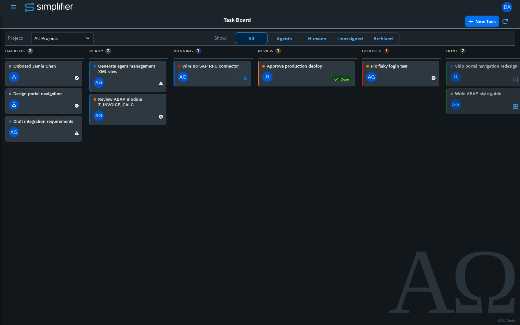The width and height of the screenshot is (520, 325).
Task: Click the REVIEW column header
Action: click(266, 51)
